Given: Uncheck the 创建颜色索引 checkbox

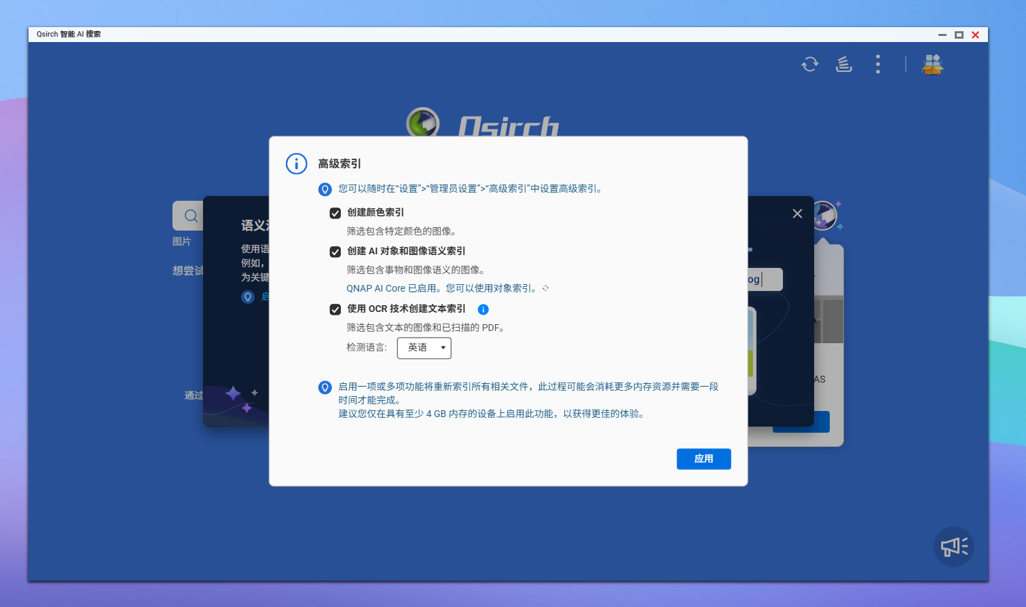Looking at the screenshot, I should [x=335, y=213].
